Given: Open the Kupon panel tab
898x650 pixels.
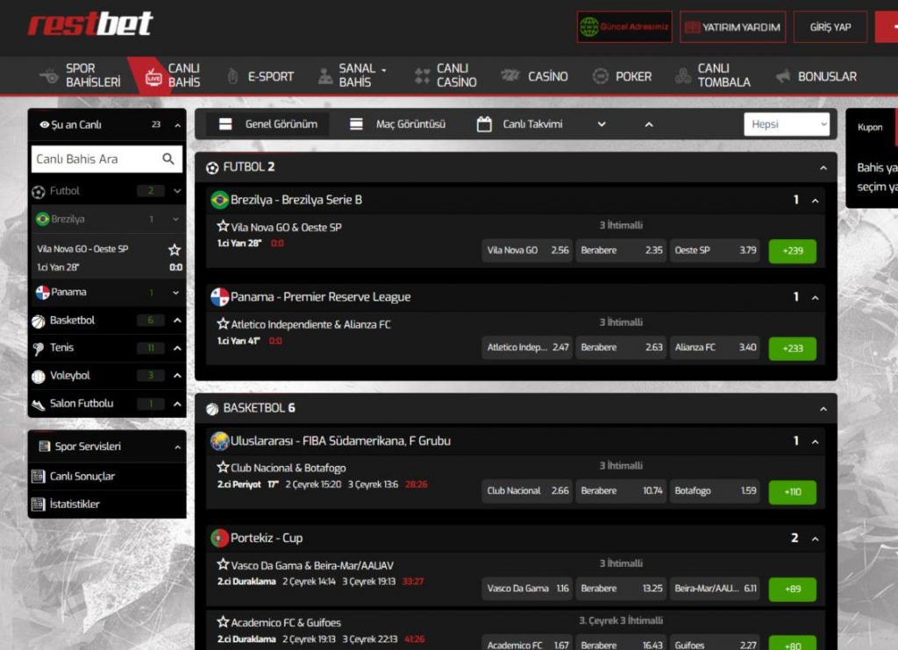Looking at the screenshot, I should click(x=870, y=127).
